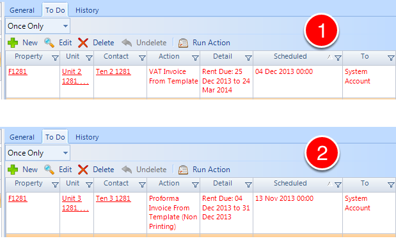Open Unit column filter in the grid listing Ten 3 1281
Image resolution: width=396 pixels, height=241 pixels.
coord(89,185)
